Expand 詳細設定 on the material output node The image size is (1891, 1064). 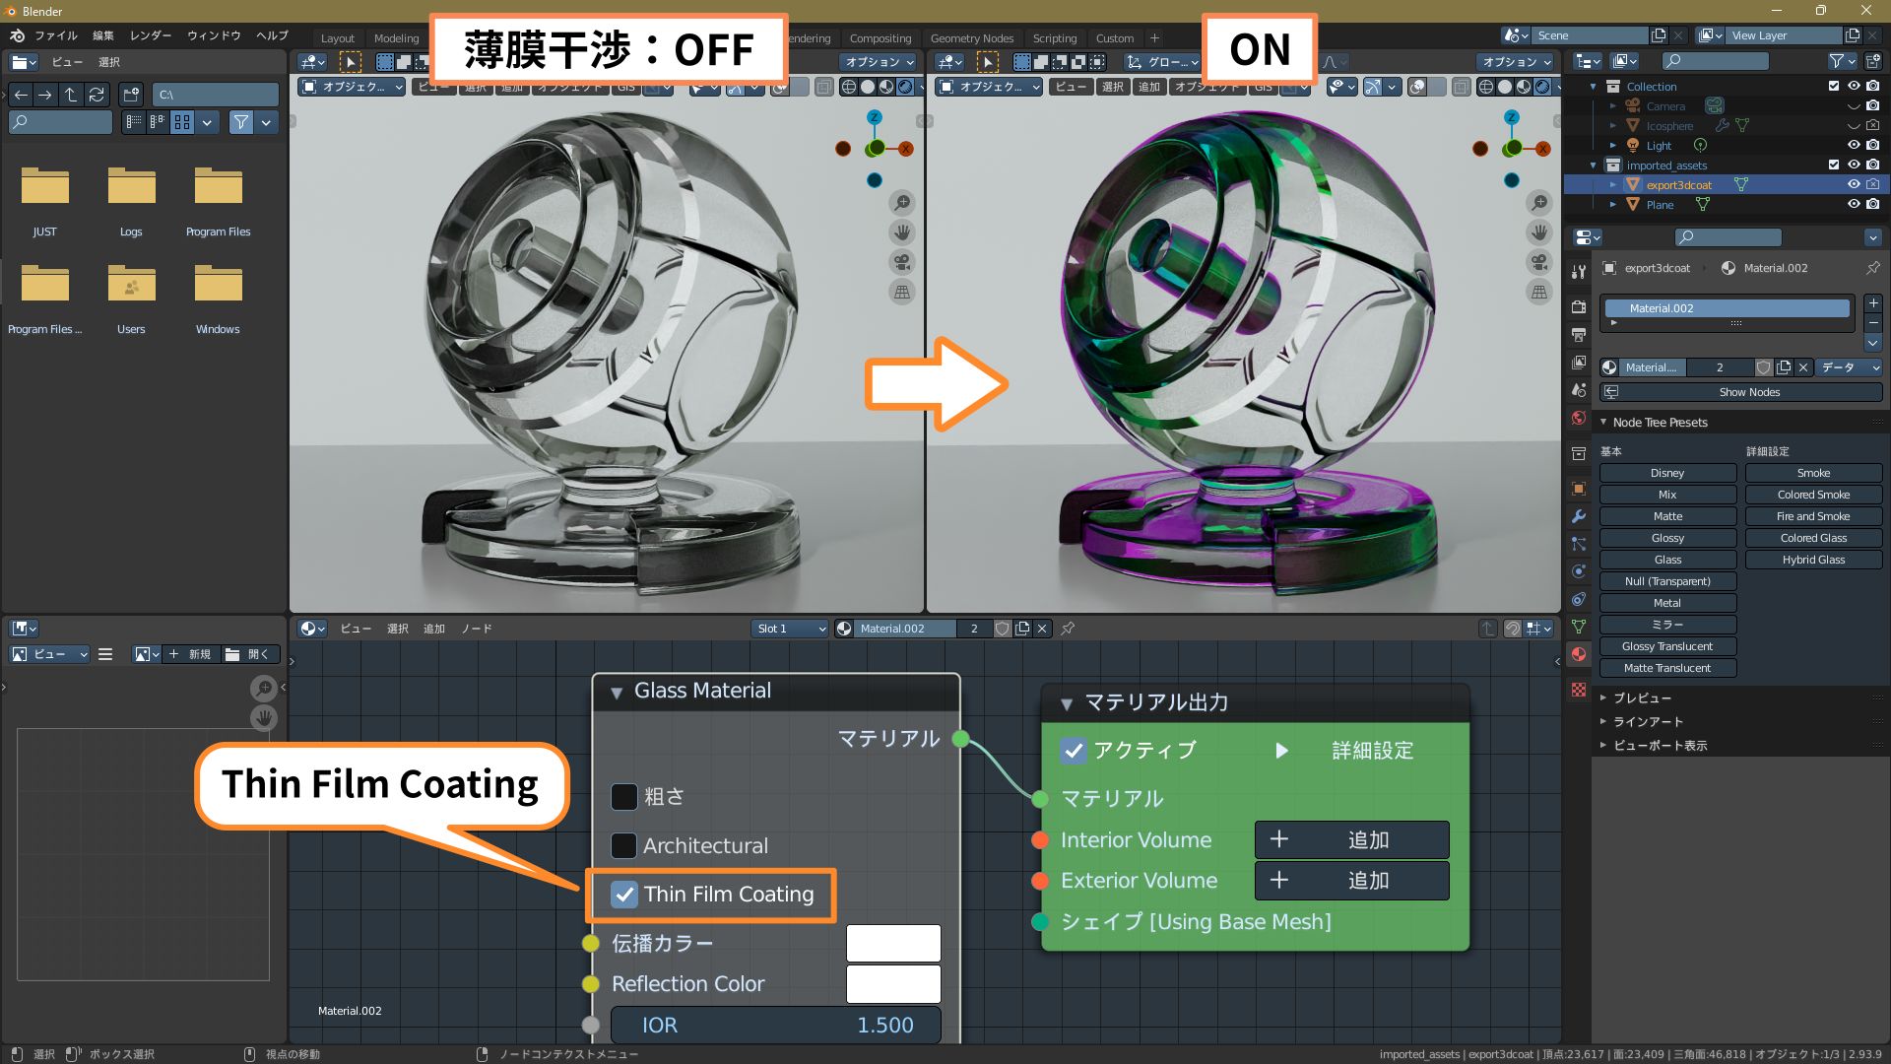point(1281,751)
